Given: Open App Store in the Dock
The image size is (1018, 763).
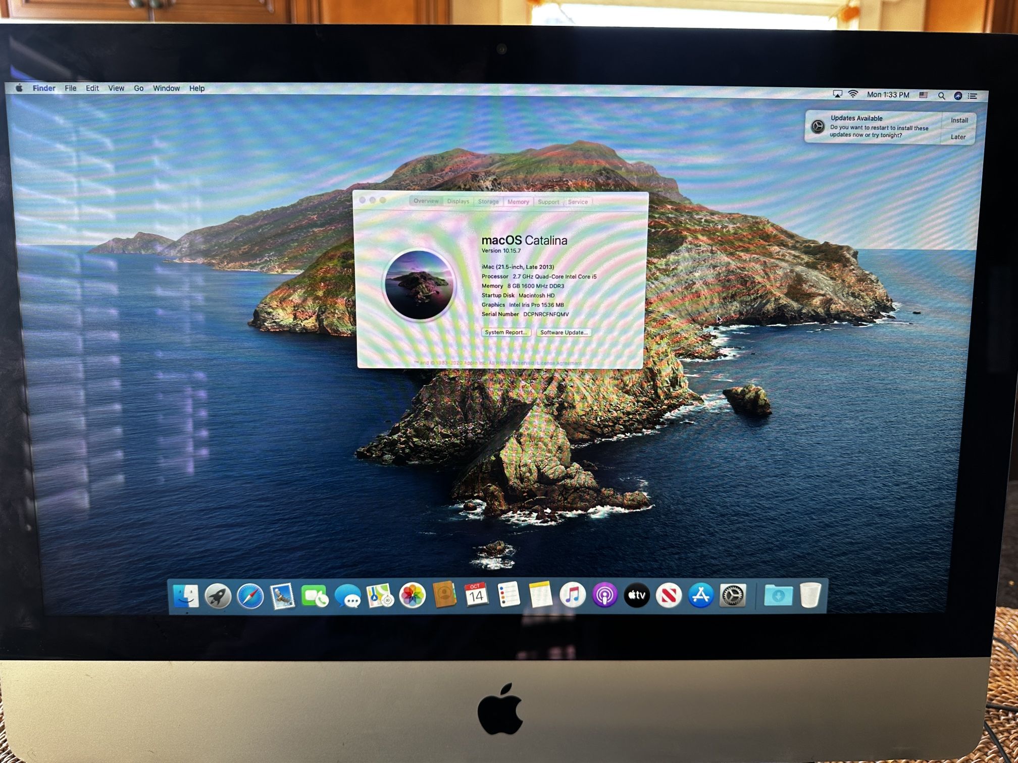Looking at the screenshot, I should (x=701, y=596).
